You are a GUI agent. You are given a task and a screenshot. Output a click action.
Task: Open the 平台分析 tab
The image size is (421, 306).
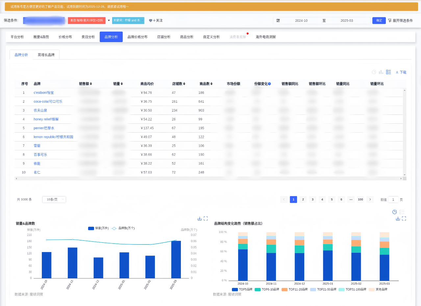(17, 37)
